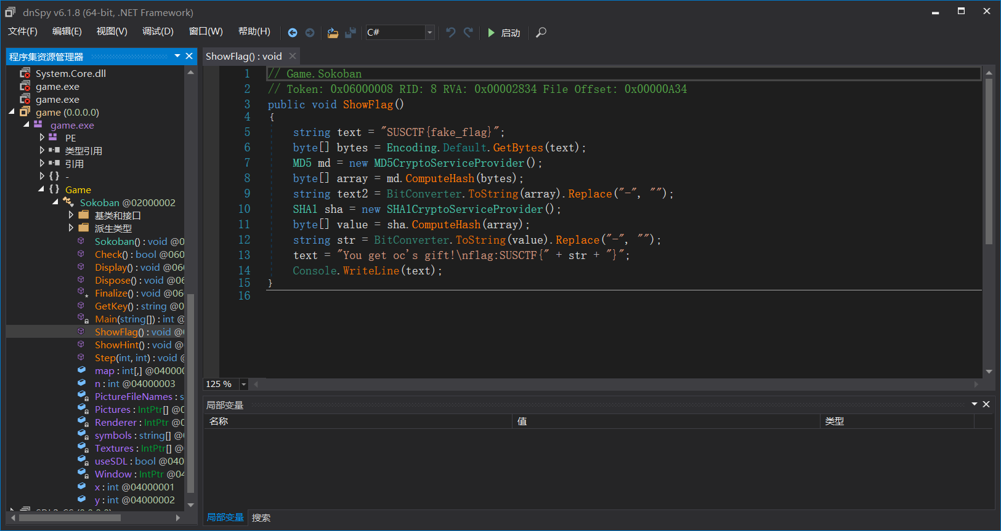The height and width of the screenshot is (531, 1001).
Task: Click the redo icon in toolbar
Action: click(x=468, y=33)
